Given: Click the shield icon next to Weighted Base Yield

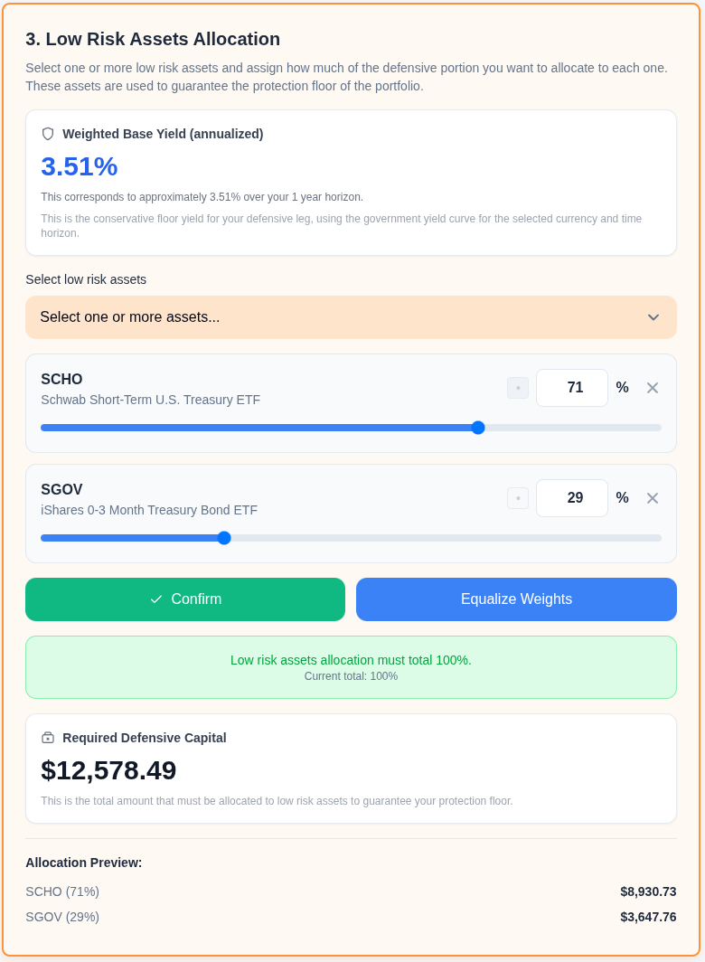Looking at the screenshot, I should (47, 133).
